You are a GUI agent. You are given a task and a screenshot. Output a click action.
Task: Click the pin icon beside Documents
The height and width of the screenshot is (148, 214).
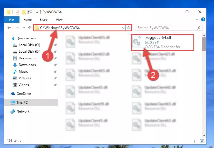click(x=55, y=58)
